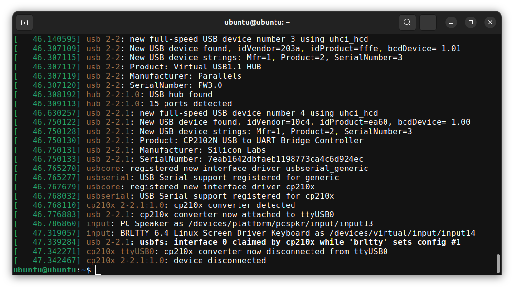
Task: Close the terminal window
Action: tap(490, 22)
